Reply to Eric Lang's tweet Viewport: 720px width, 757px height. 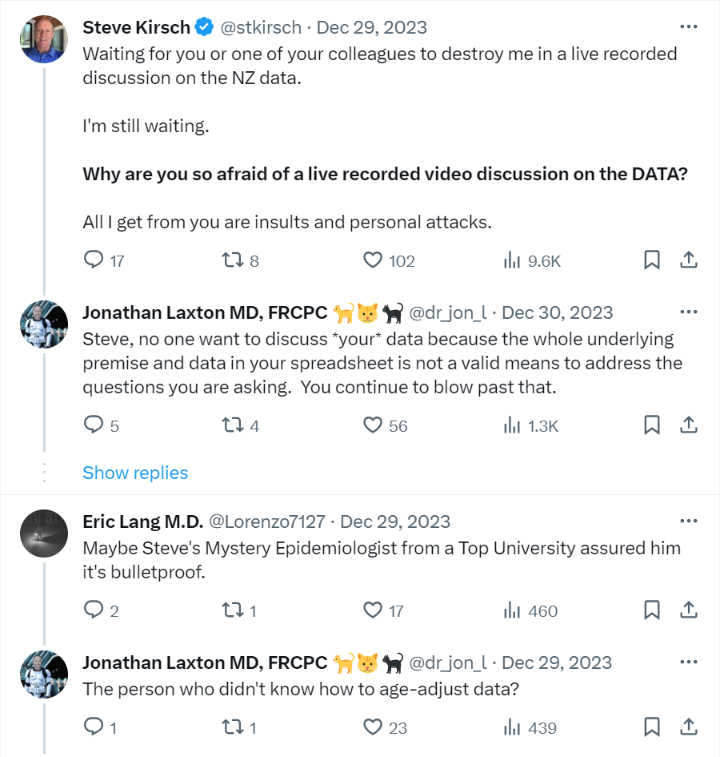(x=94, y=611)
